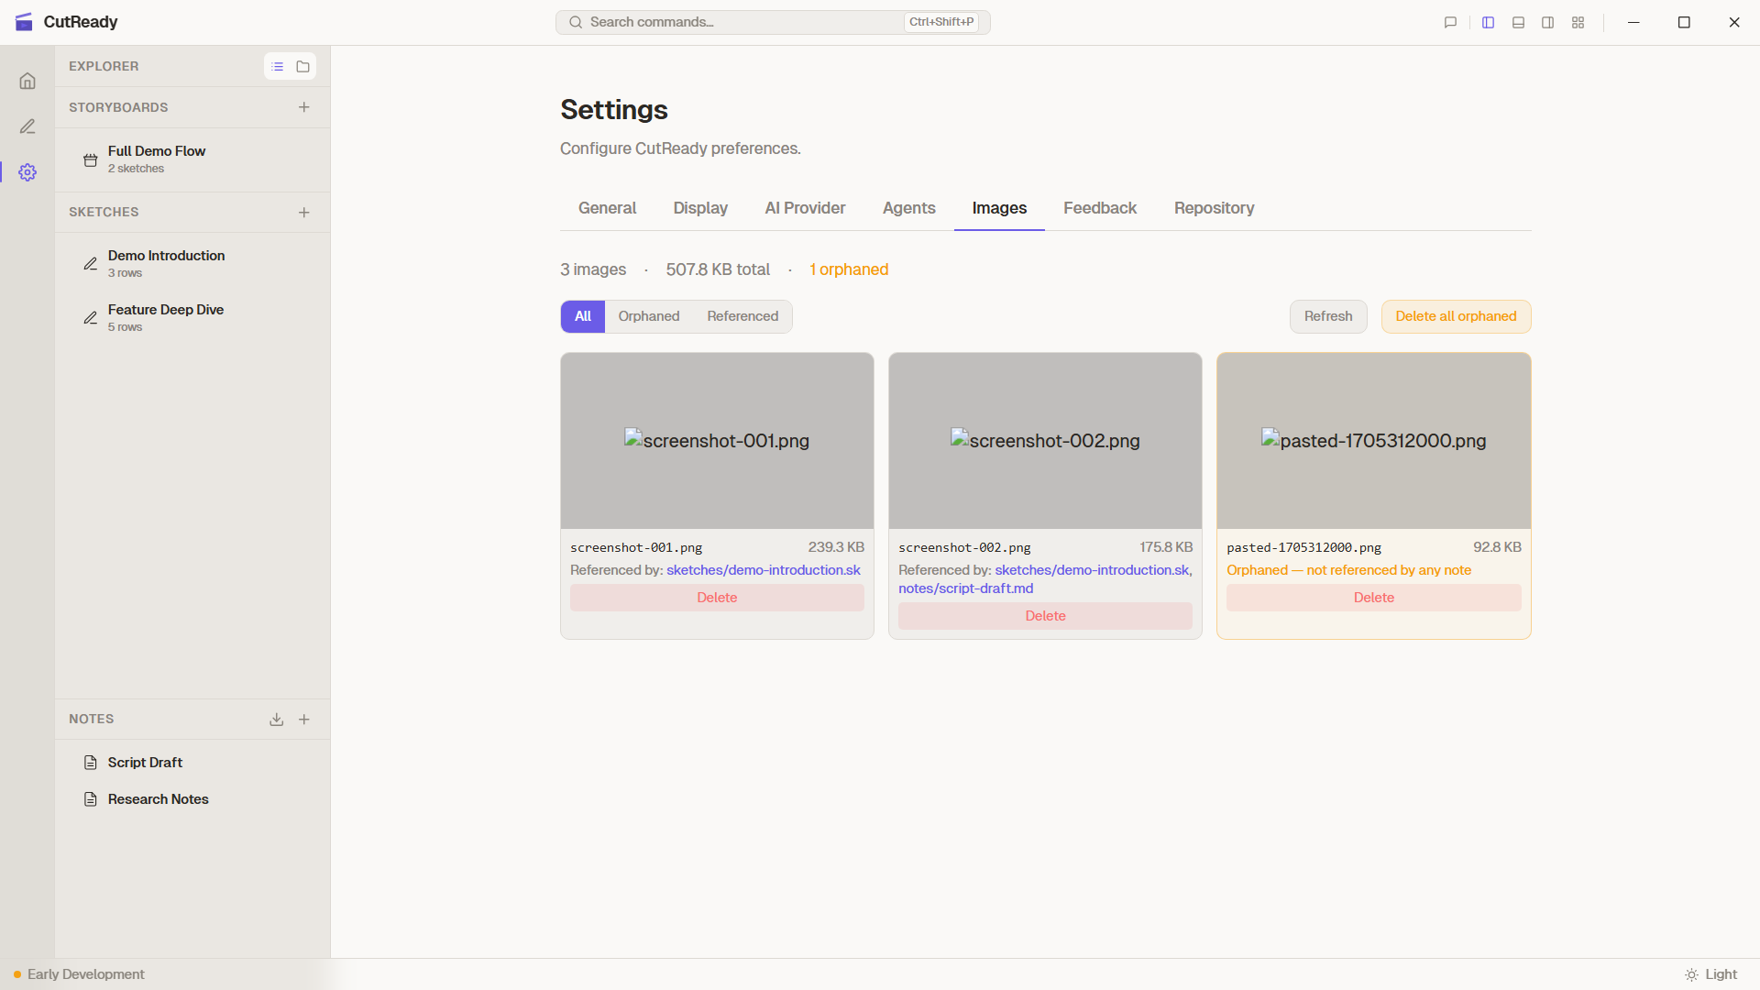Switch theme using the Light toggle
The height and width of the screenshot is (990, 1760).
1712,974
